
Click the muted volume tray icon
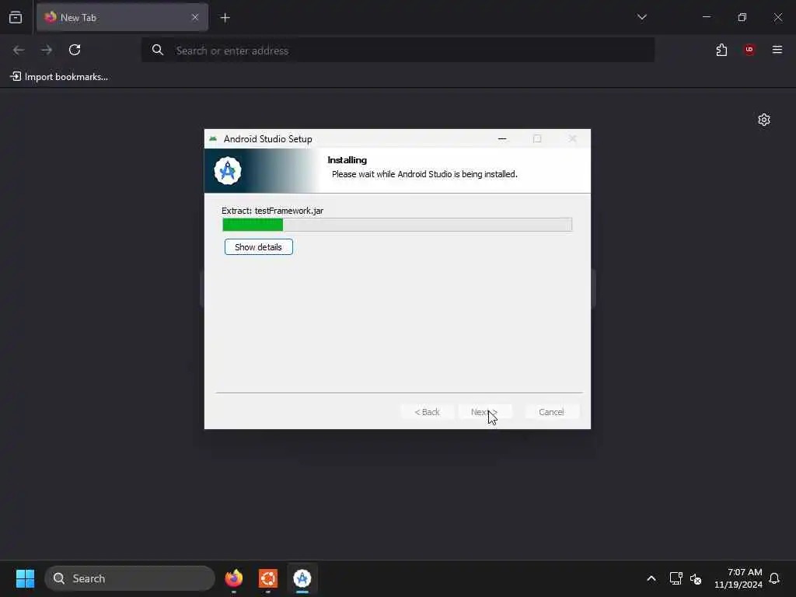696,578
